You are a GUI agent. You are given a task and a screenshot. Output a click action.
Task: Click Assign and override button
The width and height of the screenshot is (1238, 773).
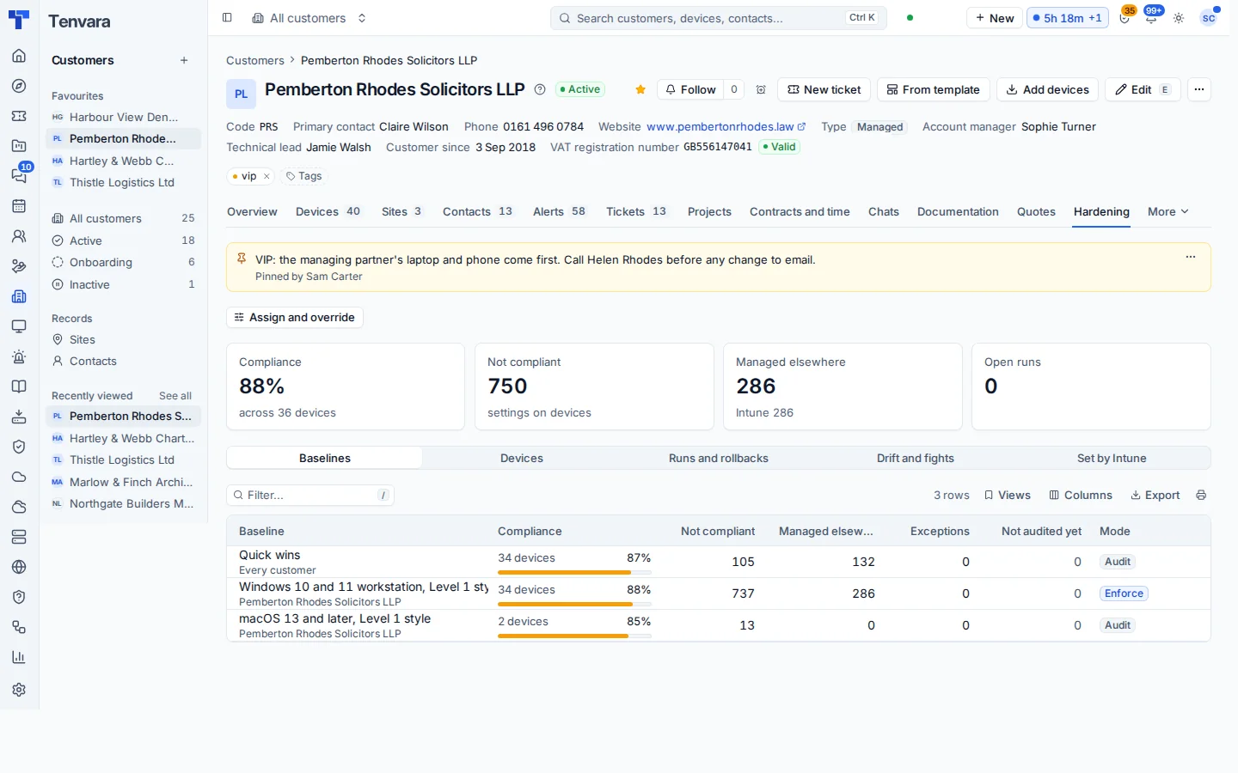(295, 318)
